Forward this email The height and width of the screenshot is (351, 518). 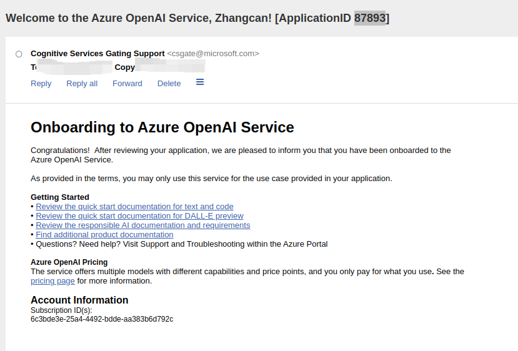coord(127,84)
